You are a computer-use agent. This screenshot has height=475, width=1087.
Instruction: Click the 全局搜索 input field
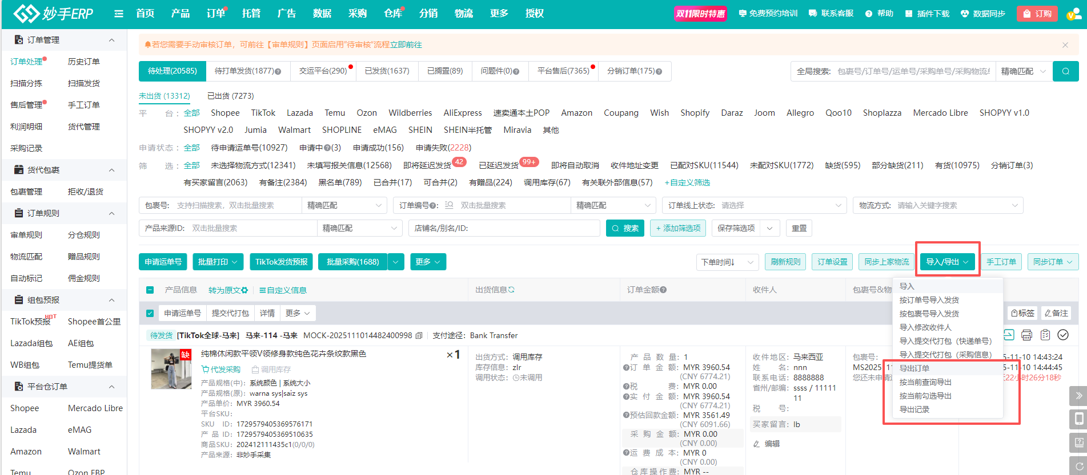[913, 71]
